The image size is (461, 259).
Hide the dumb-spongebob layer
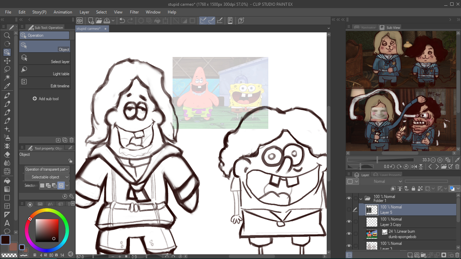coord(349,234)
